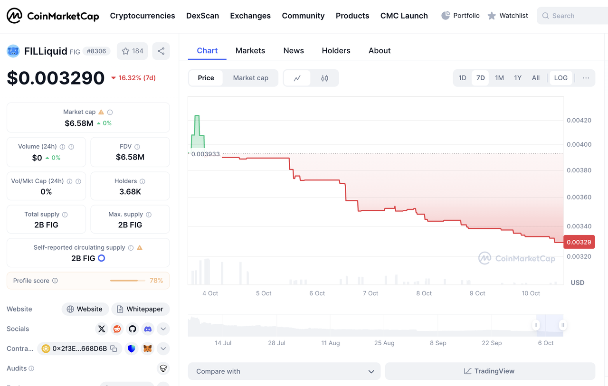The width and height of the screenshot is (608, 386).
Task: Switch chart to candlestick view
Action: coord(324,78)
